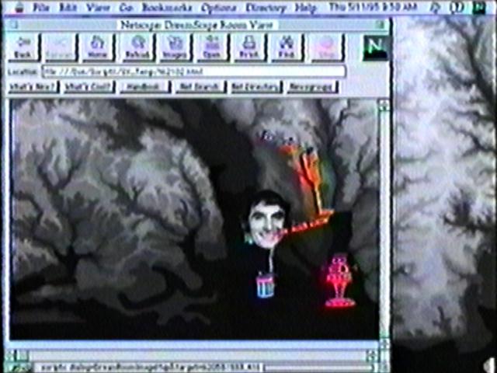Screen dimensions: 497x373
Task: Click the vertical scrollbar up arrow
Action: coord(384,104)
